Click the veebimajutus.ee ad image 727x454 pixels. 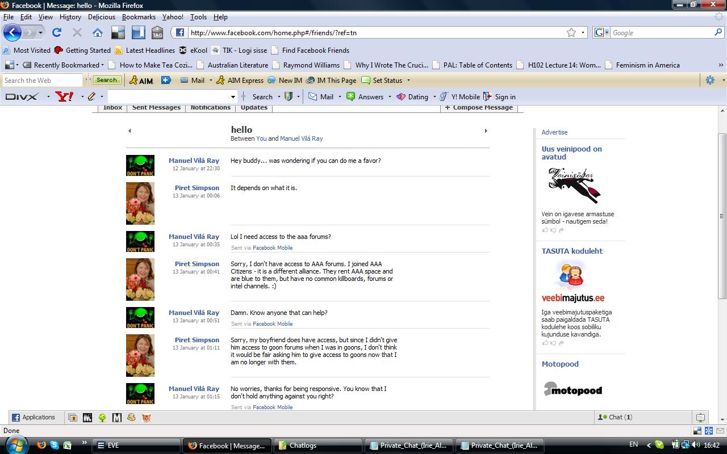tap(573, 283)
